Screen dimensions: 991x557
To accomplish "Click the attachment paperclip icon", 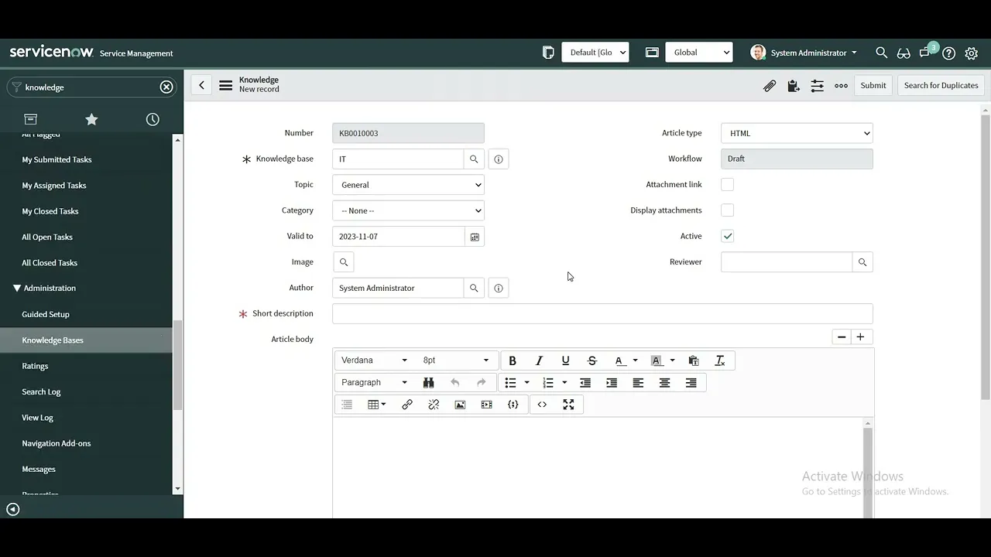I will coord(770,86).
